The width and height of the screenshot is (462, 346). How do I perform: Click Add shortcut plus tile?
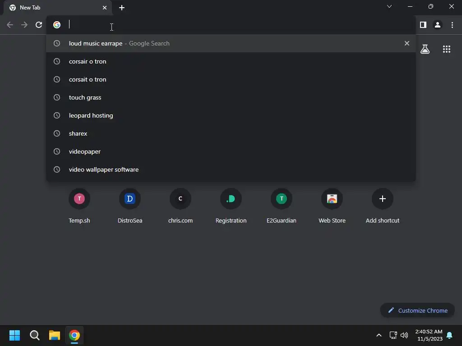pos(383,206)
